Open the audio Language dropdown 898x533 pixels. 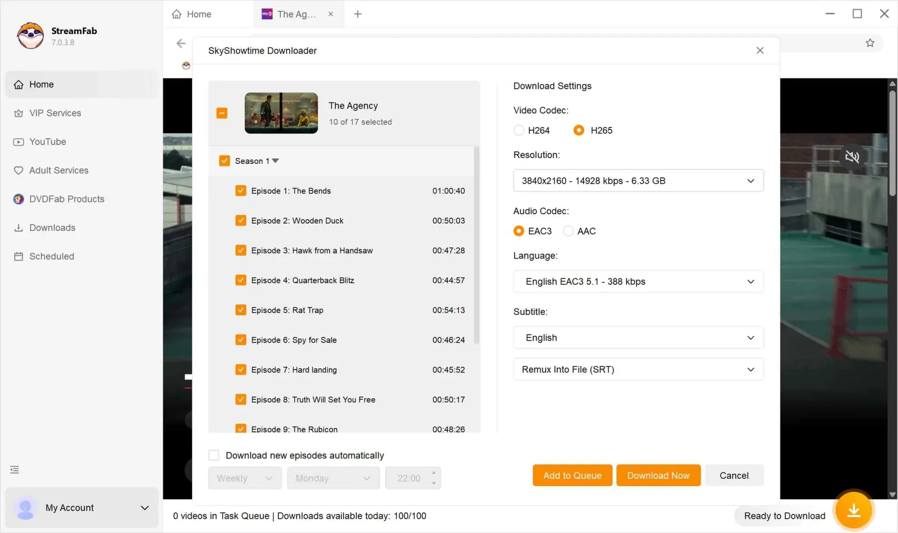[638, 281]
